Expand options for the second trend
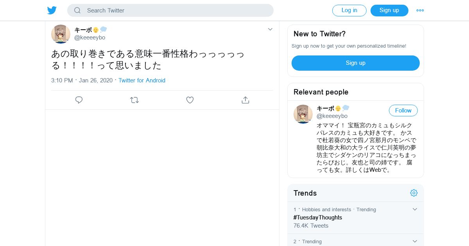The width and height of the screenshot is (469, 246). tap(415, 241)
